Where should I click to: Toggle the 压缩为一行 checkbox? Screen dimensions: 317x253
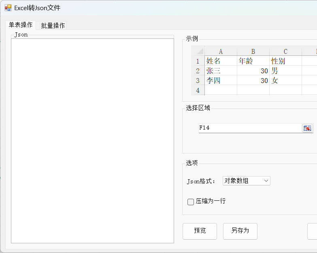pos(191,202)
